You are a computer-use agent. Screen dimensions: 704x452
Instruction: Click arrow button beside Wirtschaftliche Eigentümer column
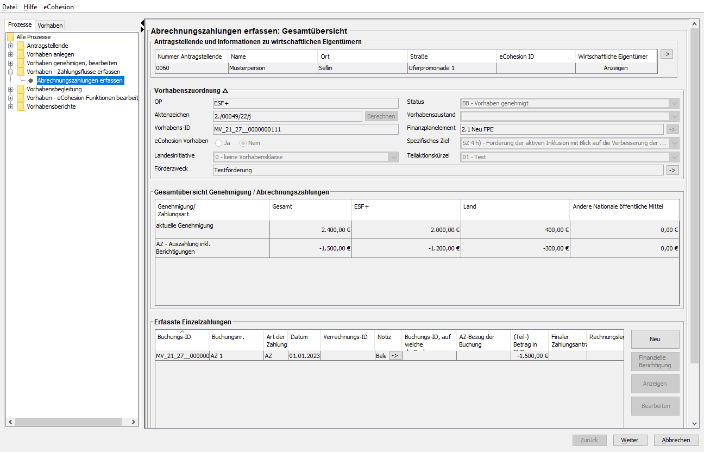click(667, 54)
